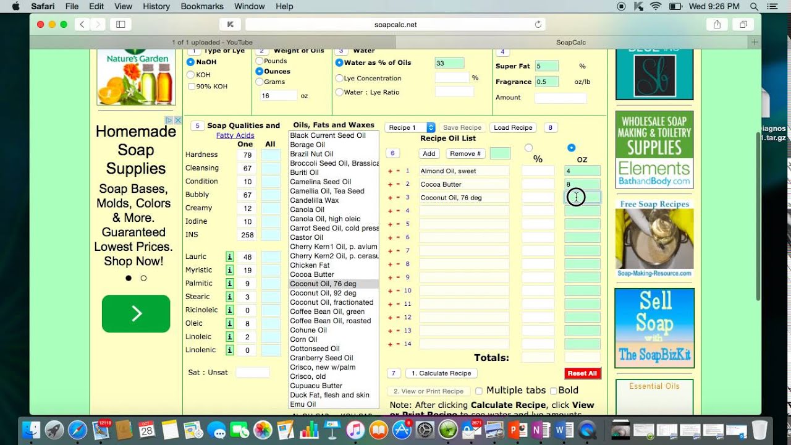Open System Preferences in the dock

pos(425,430)
